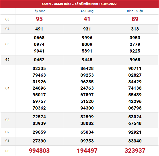
Task: Click An Giang special prize 194497
Action: tap(87, 150)
